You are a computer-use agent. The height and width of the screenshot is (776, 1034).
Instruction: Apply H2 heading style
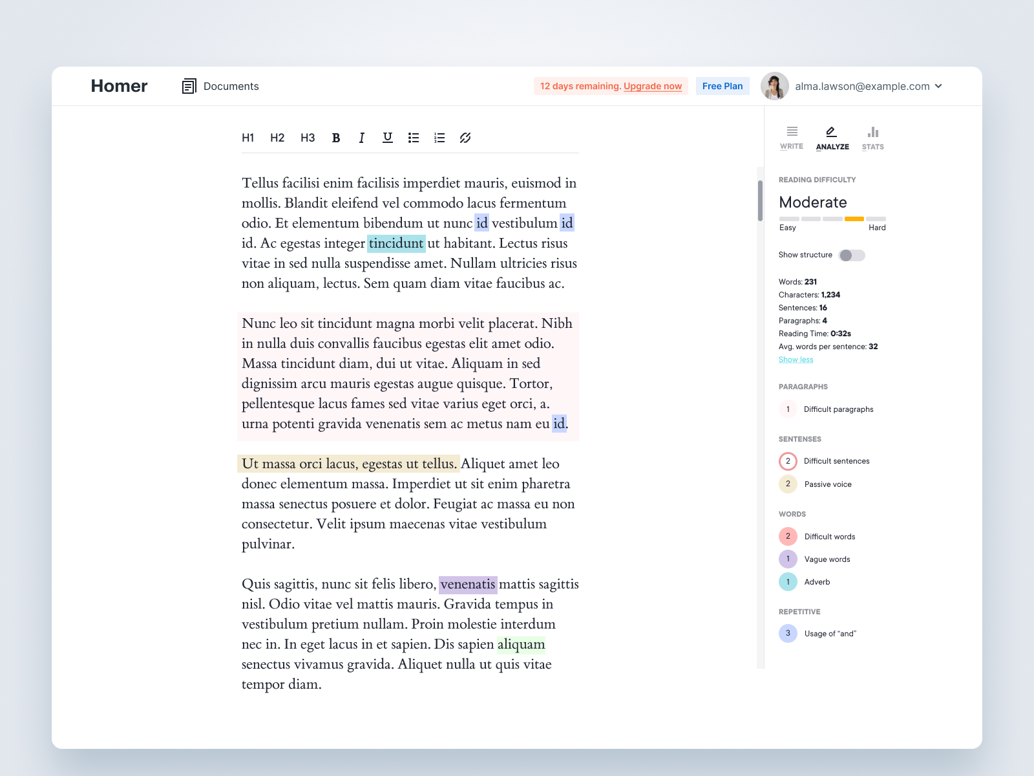pyautogui.click(x=277, y=138)
